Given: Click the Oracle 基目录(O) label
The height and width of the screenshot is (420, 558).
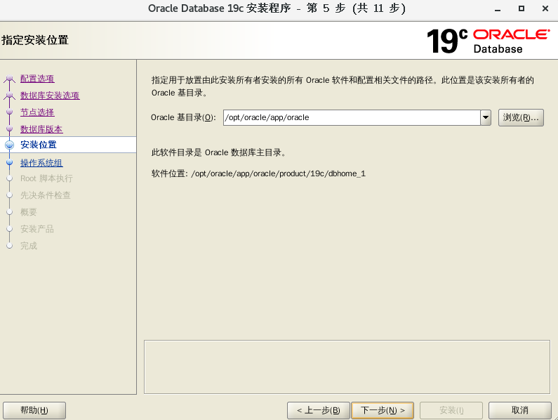Looking at the screenshot, I should 183,117.
